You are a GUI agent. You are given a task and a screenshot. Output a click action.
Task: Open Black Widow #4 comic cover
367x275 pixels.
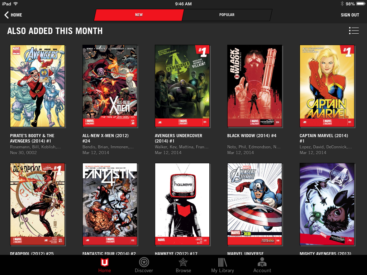(254, 86)
